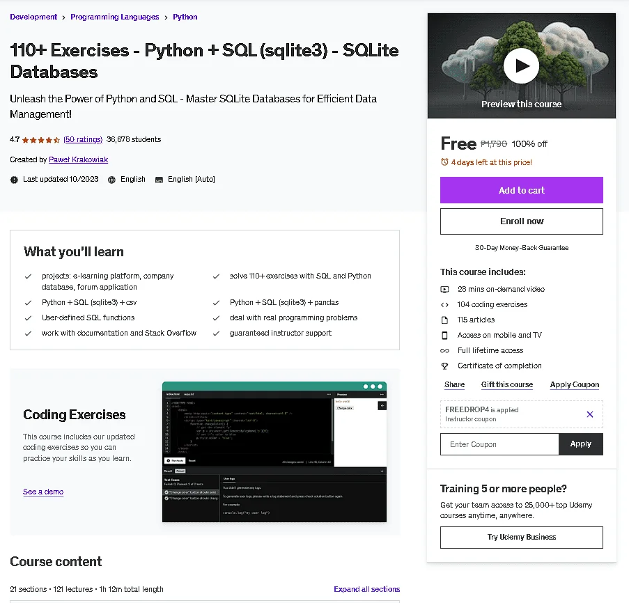629x603 pixels.
Task: Click the alarm clock icon
Action: [x=444, y=162]
